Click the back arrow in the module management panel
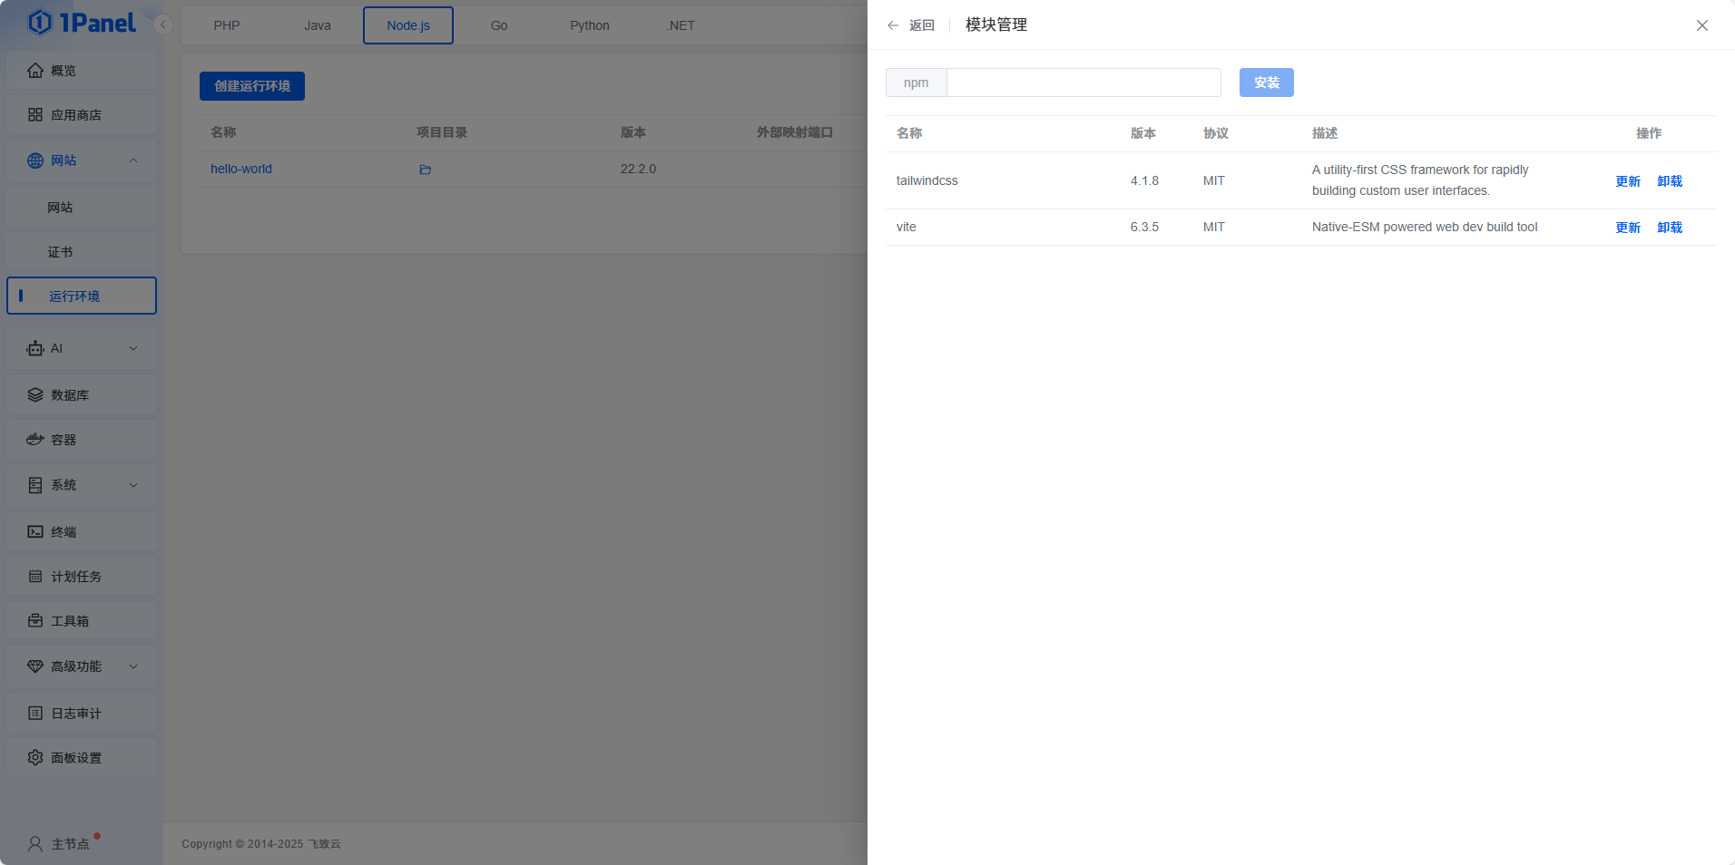The image size is (1735, 865). [x=894, y=25]
